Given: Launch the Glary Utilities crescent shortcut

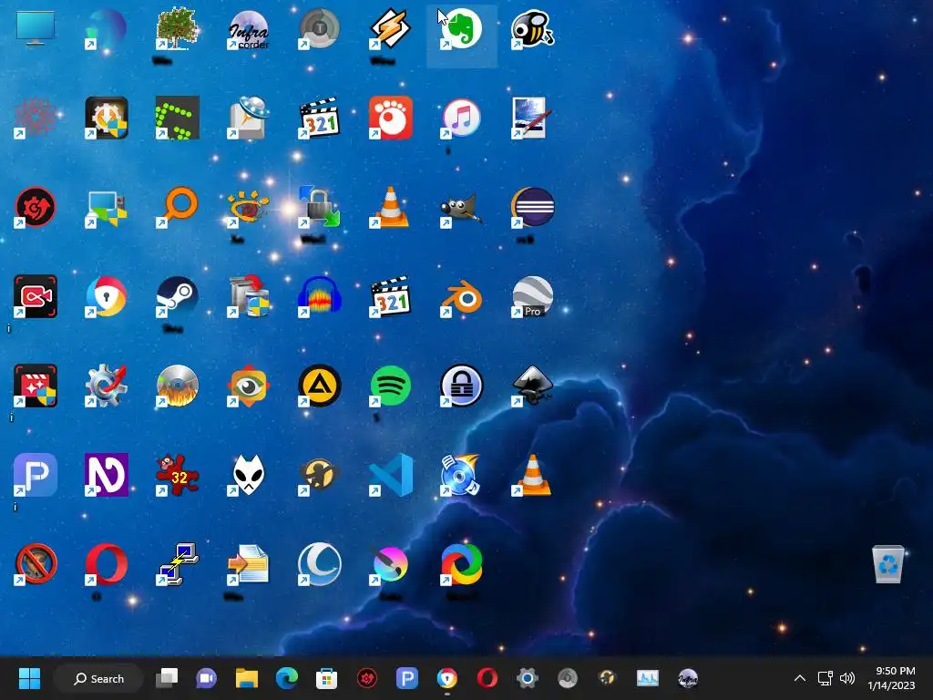Looking at the screenshot, I should 319,564.
